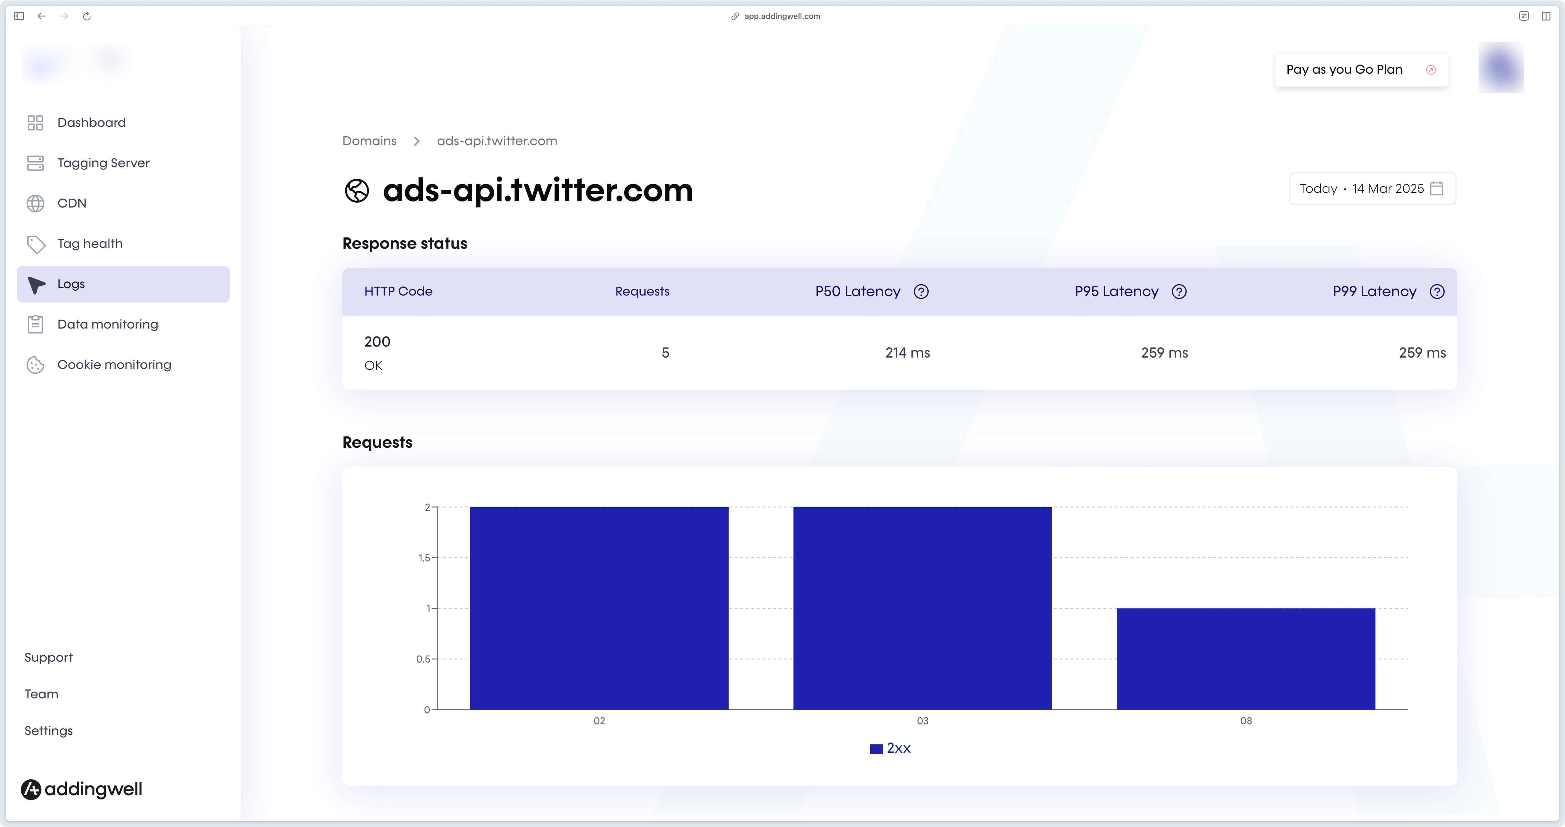Viewport: 1565px width, 827px height.
Task: Open Tagging Server in sidebar
Action: 123,163
